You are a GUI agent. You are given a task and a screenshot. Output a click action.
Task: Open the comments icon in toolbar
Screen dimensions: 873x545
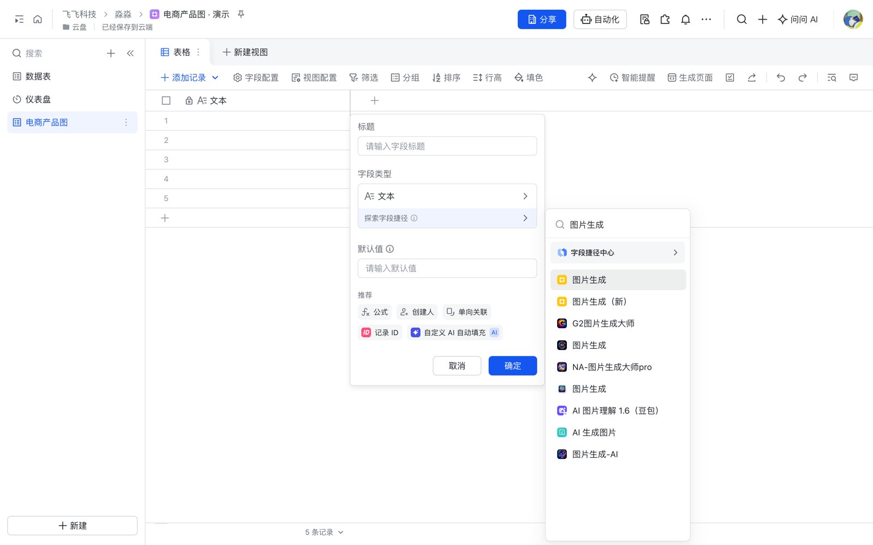tap(854, 78)
